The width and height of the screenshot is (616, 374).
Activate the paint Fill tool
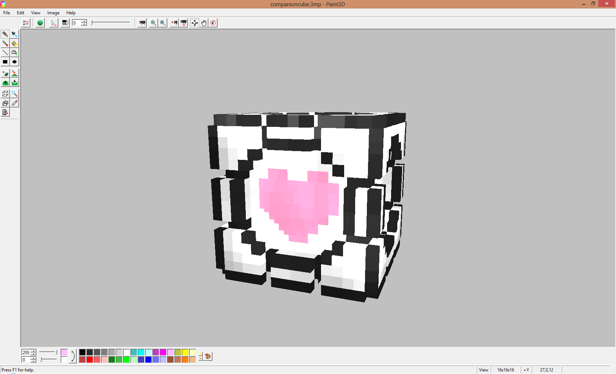[x=14, y=52]
